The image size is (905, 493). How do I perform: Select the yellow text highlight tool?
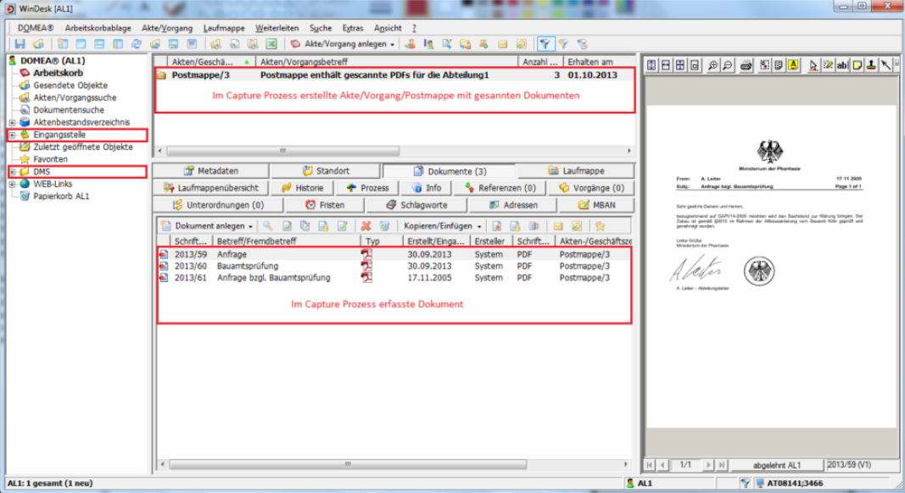tap(792, 65)
